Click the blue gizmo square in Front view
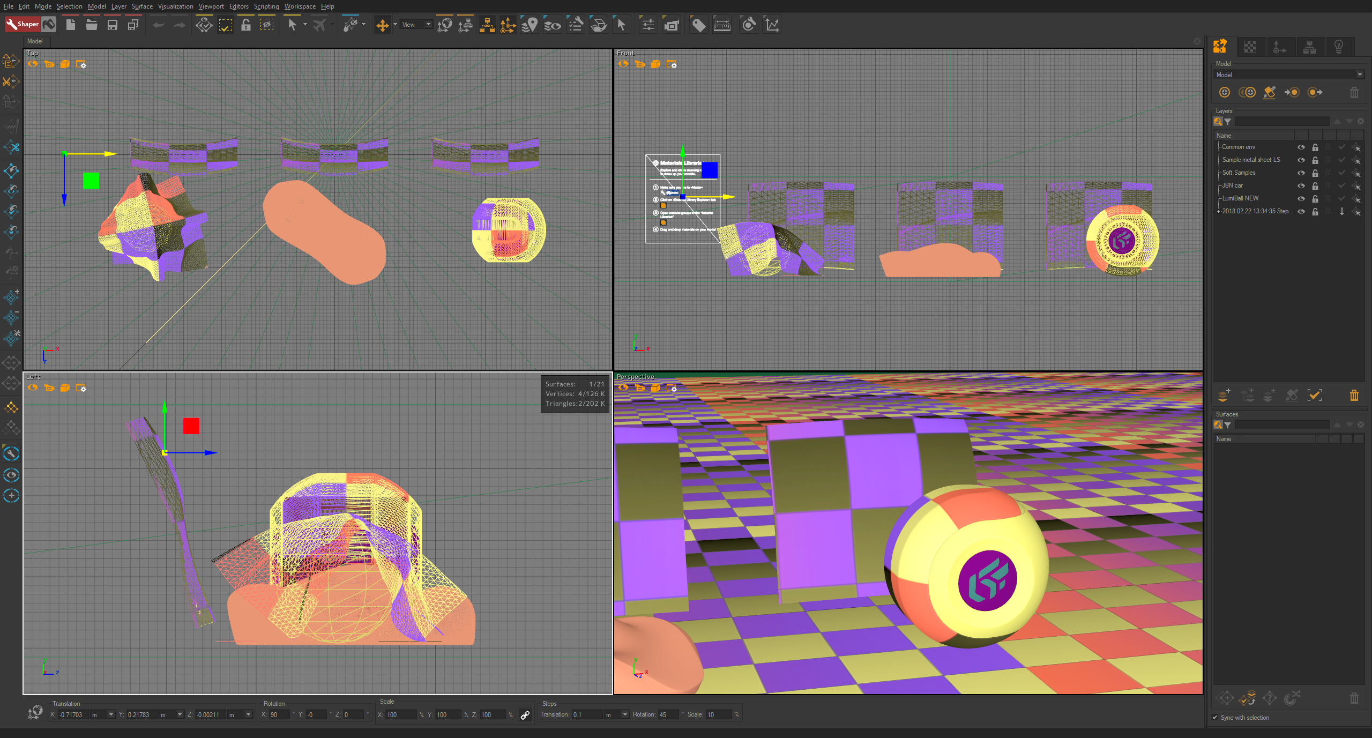Image resolution: width=1372 pixels, height=738 pixels. click(710, 170)
